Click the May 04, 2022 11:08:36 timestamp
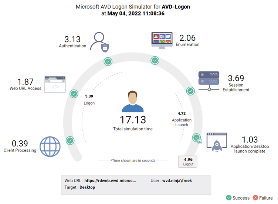This screenshot has width=278, height=204. tap(136, 13)
